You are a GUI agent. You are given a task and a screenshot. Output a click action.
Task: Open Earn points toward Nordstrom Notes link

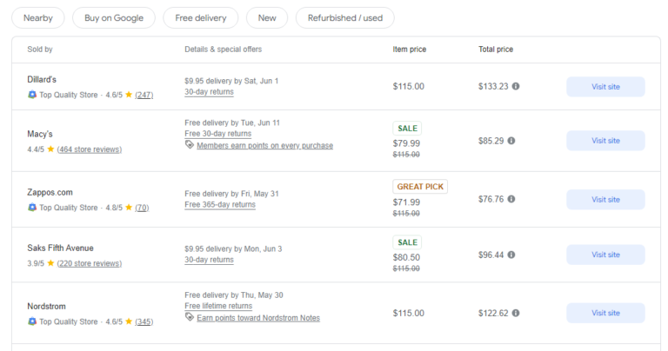point(257,318)
